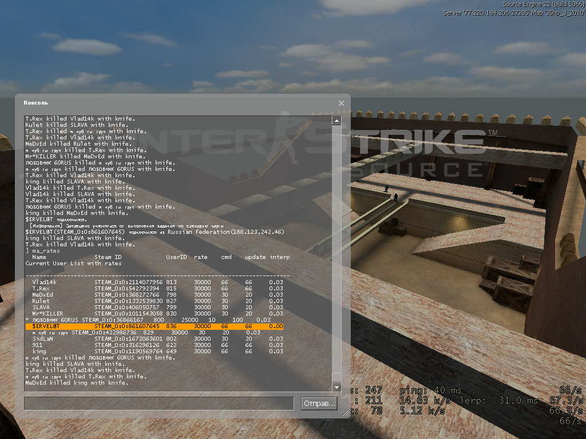This screenshot has width=586, height=439.
Task: Click the ping 40 ms readout
Action: pyautogui.click(x=430, y=390)
